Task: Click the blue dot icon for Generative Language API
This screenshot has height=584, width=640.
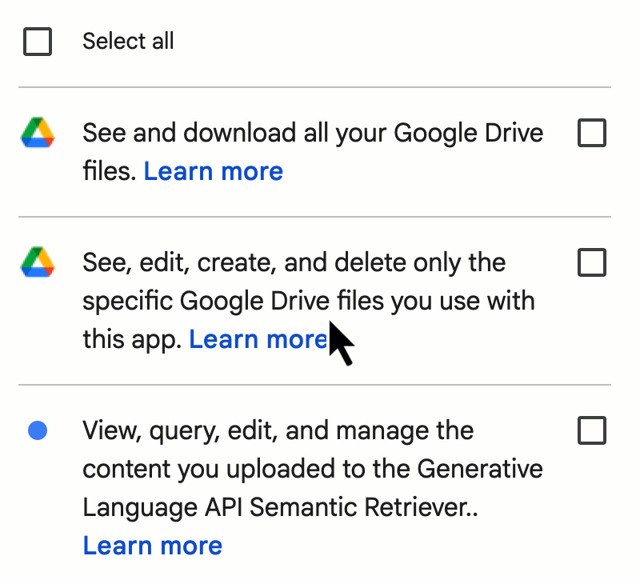Action: click(38, 430)
